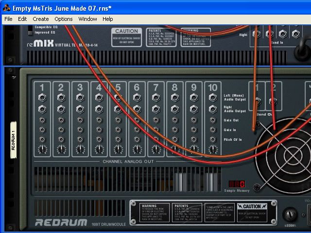Fold the Redrum device with its arrow

[14, 77]
